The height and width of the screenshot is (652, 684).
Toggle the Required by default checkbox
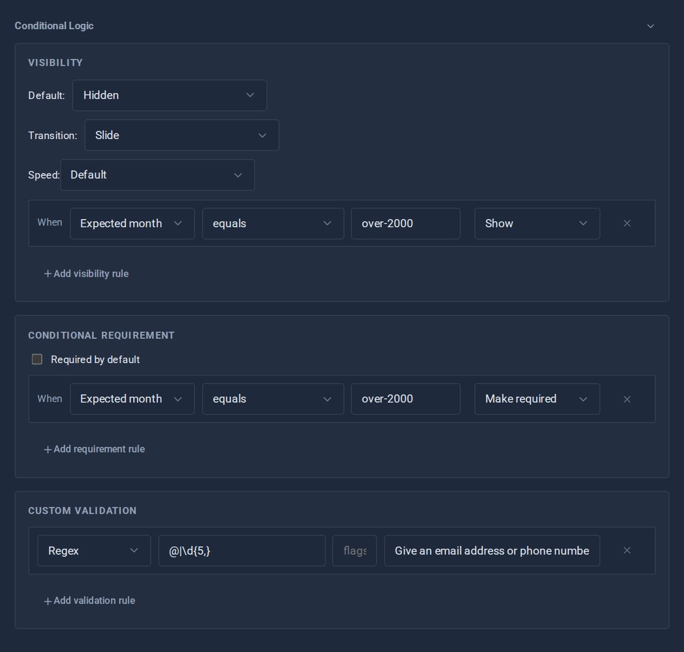point(37,359)
